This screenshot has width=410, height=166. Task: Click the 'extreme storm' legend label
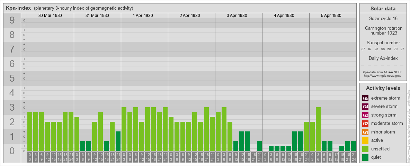click(x=386, y=98)
